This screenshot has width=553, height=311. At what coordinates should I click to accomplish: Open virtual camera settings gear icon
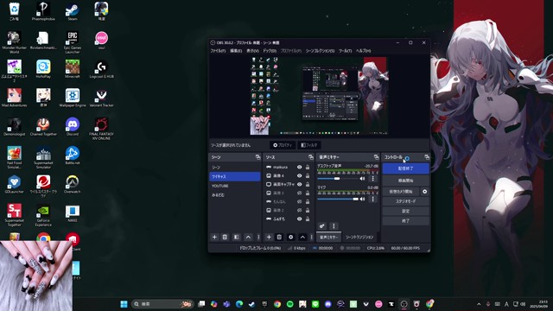424,192
